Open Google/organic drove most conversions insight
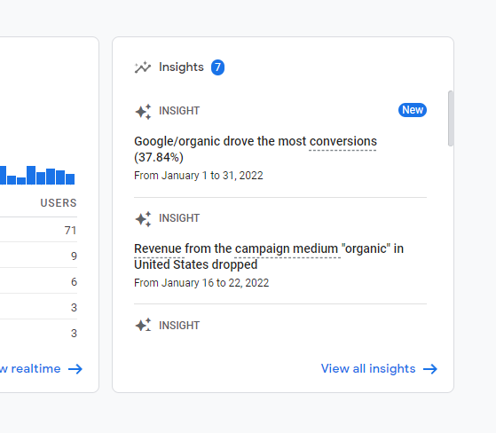This screenshot has height=433, width=496. [x=256, y=149]
